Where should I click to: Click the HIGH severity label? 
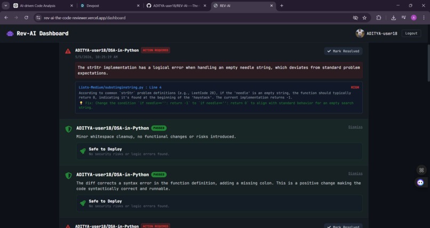tap(355, 87)
